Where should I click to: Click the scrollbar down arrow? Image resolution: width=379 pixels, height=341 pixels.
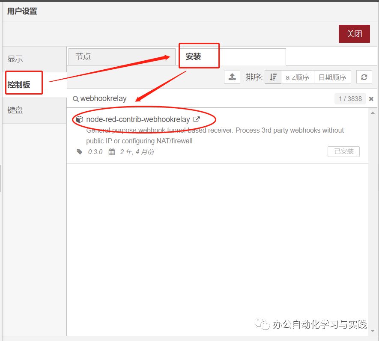tap(373, 331)
